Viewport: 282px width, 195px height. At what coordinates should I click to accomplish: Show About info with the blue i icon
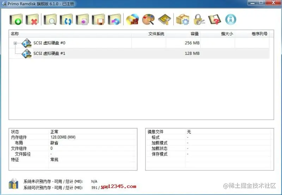pyautogui.click(x=231, y=19)
